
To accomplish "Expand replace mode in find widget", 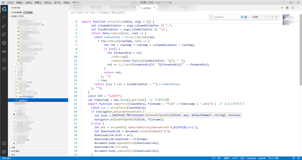I will [x=212, y=17].
